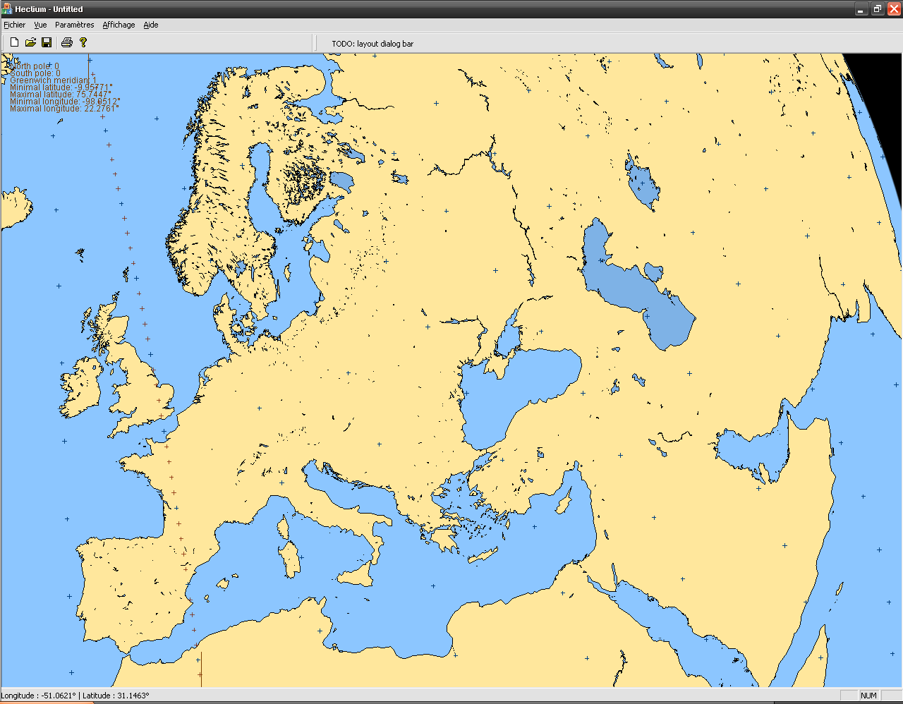Click the Longitude/Latitude status bar readout
Image resolution: width=903 pixels, height=704 pixels.
75,696
